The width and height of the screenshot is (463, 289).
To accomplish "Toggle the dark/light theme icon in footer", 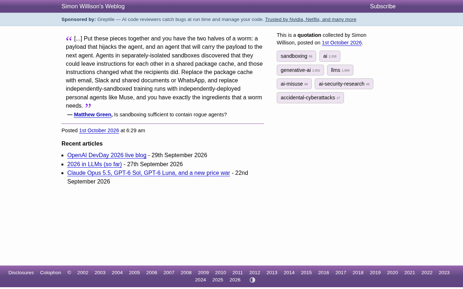I will pyautogui.click(x=252, y=280).
